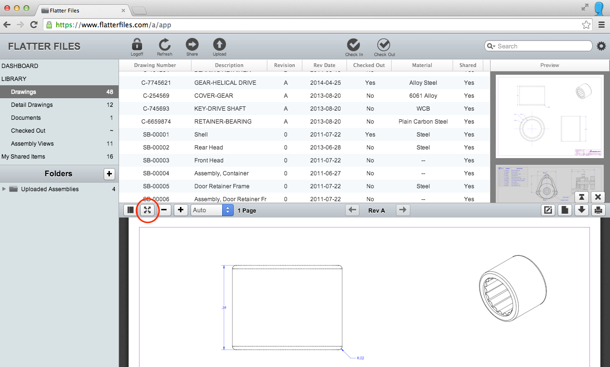
Task: Click the Check In icon
Action: (x=354, y=45)
